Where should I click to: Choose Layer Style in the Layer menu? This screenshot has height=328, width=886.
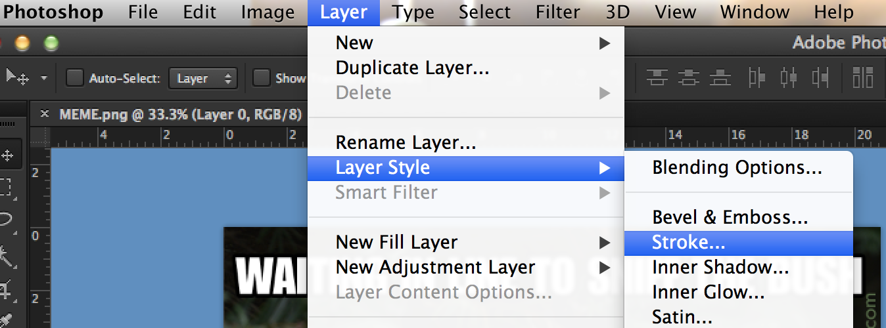465,168
